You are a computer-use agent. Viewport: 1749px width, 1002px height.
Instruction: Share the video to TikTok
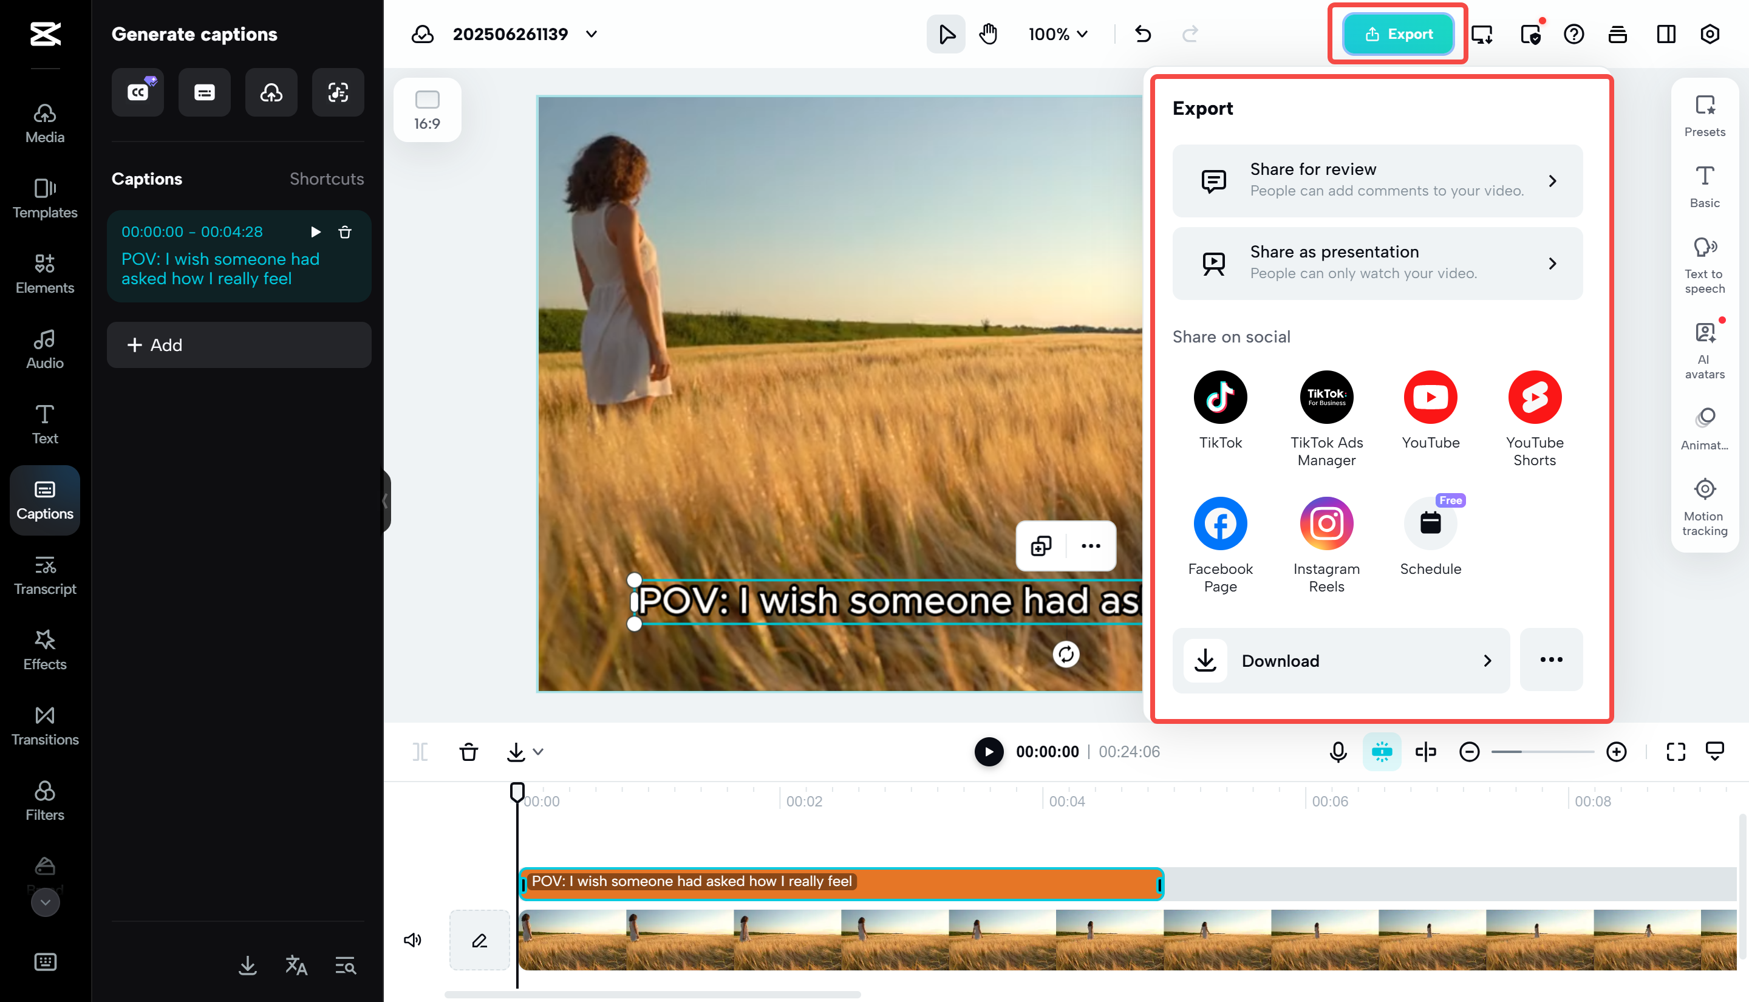[1221, 397]
